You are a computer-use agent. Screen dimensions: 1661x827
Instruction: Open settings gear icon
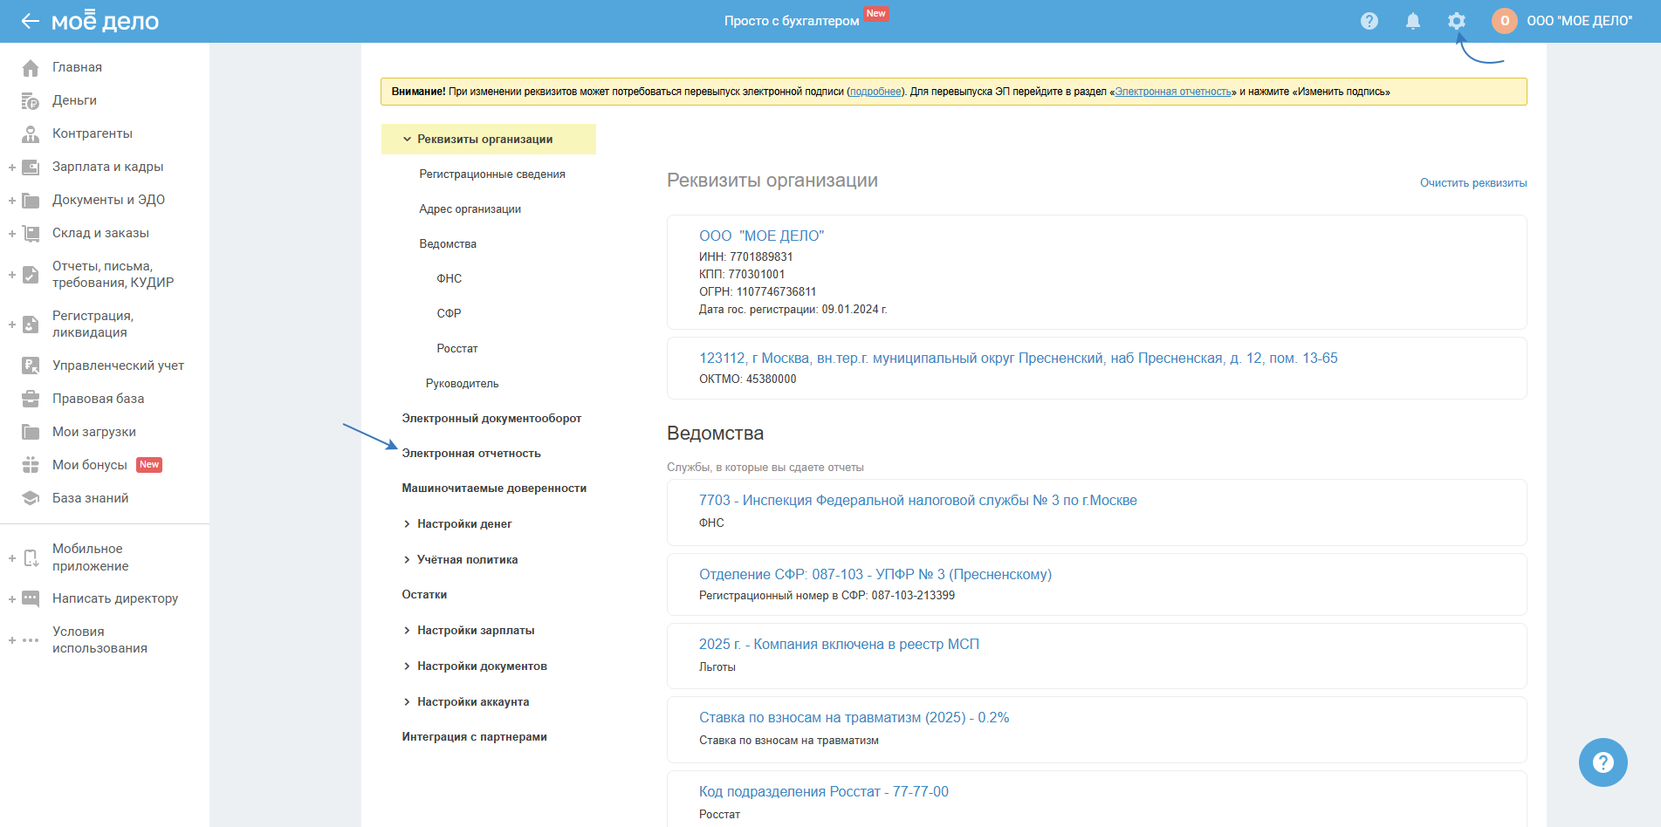pos(1456,21)
